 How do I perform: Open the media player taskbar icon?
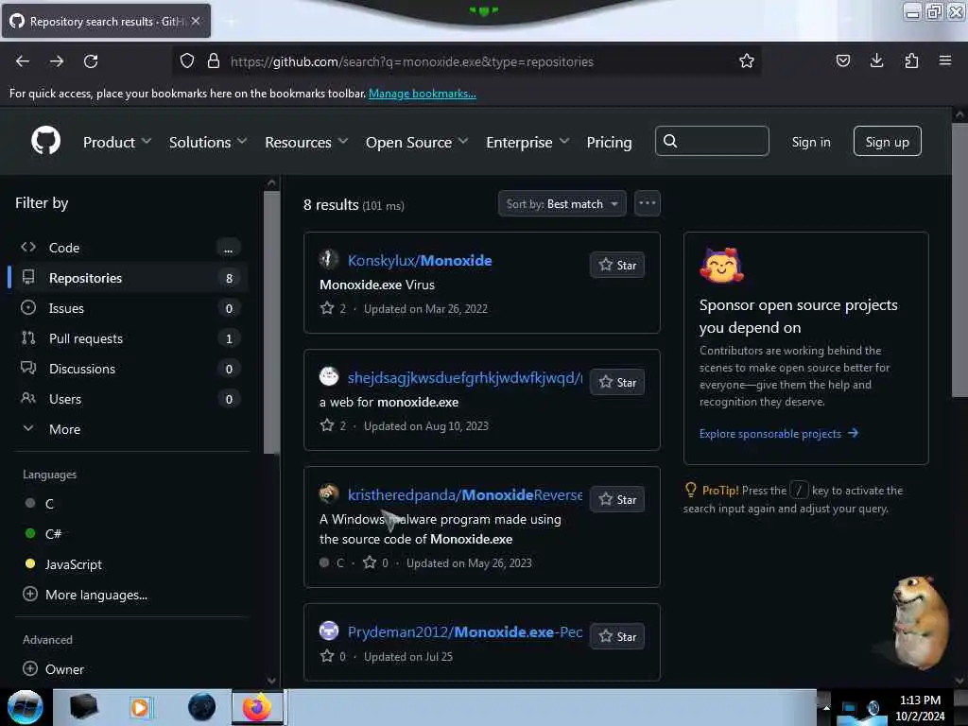[140, 707]
